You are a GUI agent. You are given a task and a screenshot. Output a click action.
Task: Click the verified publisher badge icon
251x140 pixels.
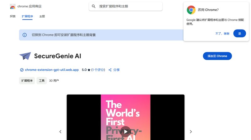(22, 70)
